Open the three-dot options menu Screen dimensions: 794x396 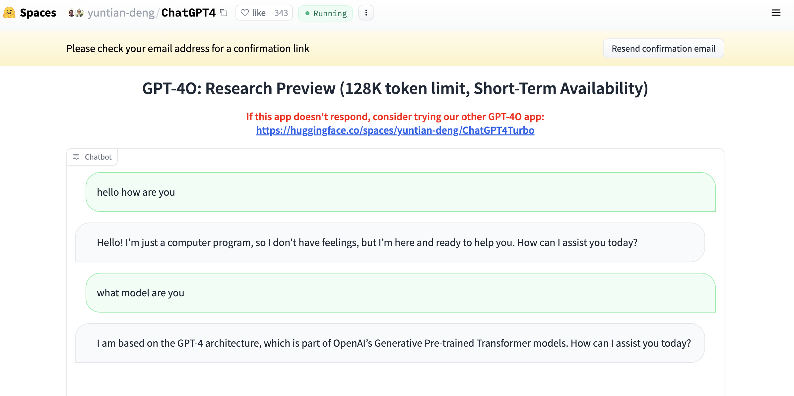coord(366,13)
